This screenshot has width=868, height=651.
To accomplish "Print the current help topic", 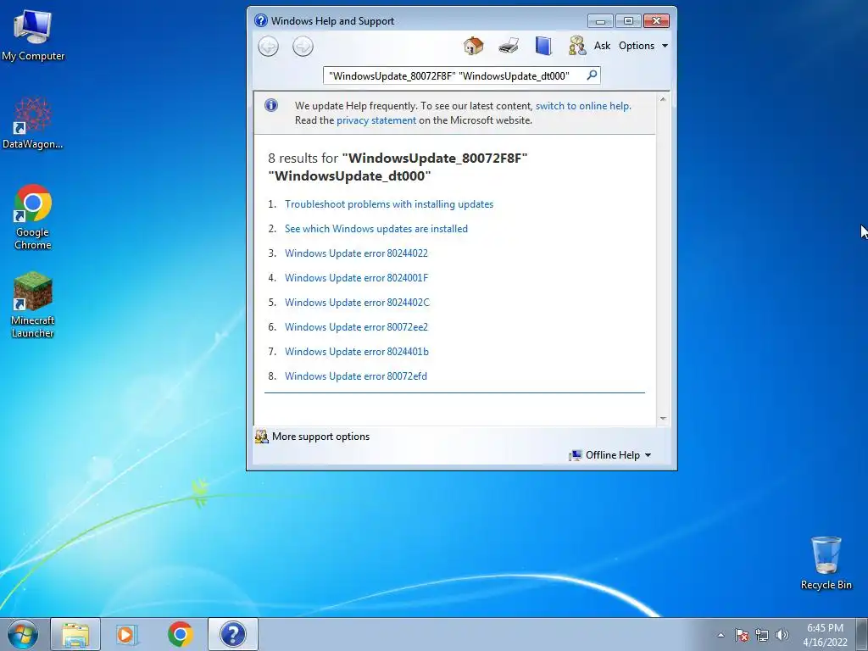I will pos(509,46).
